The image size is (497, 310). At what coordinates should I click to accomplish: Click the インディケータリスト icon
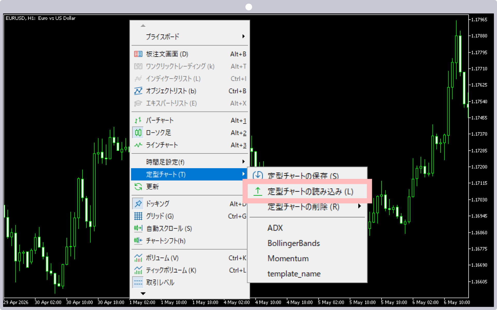138,79
